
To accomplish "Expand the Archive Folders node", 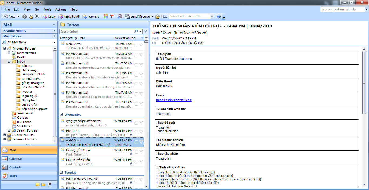I will pos(4,135).
